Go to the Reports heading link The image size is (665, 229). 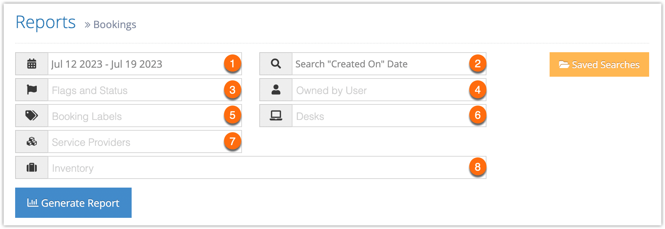[x=46, y=22]
